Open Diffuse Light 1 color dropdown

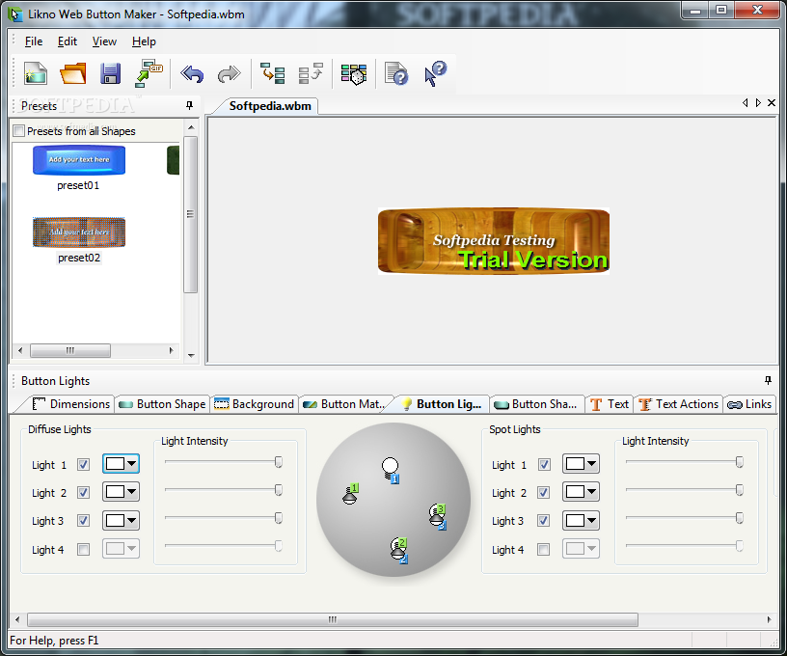point(121,464)
